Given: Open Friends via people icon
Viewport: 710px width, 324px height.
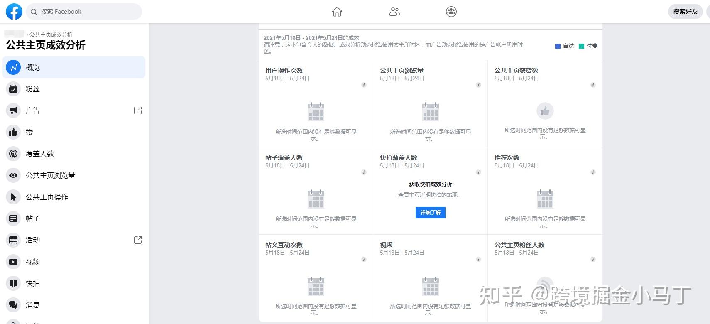Looking at the screenshot, I should tap(394, 12).
